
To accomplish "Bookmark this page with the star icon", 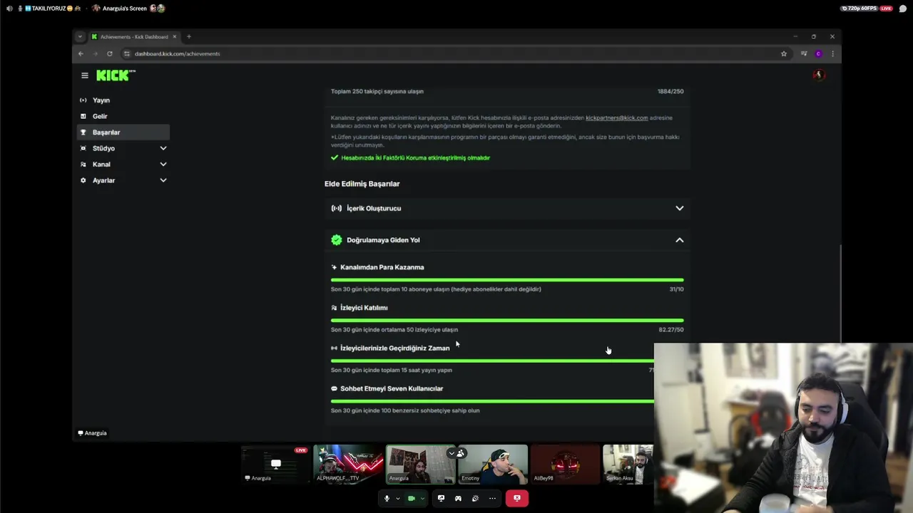I will [x=784, y=53].
